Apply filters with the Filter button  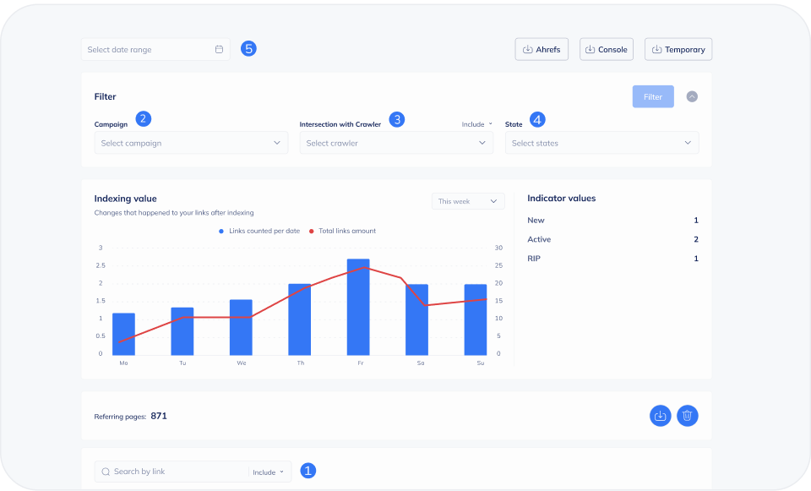click(653, 96)
